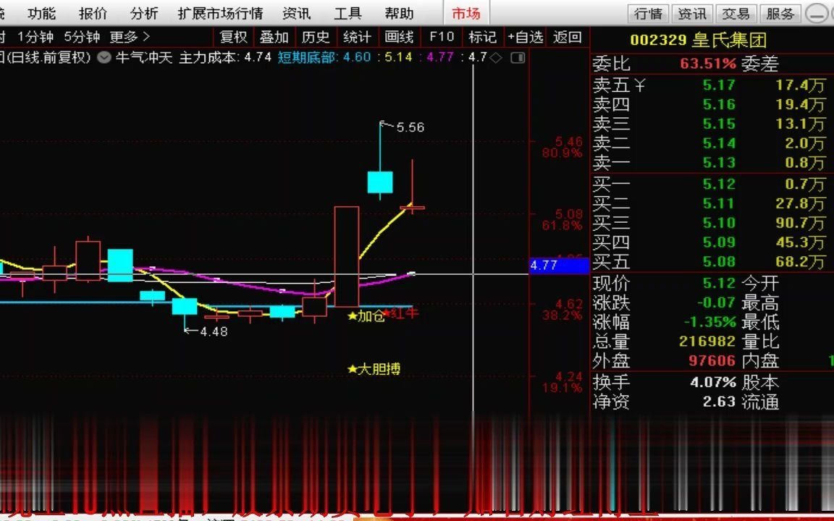The image size is (834, 521).
Task: Toggle 叠加 overlay mode
Action: click(x=274, y=38)
